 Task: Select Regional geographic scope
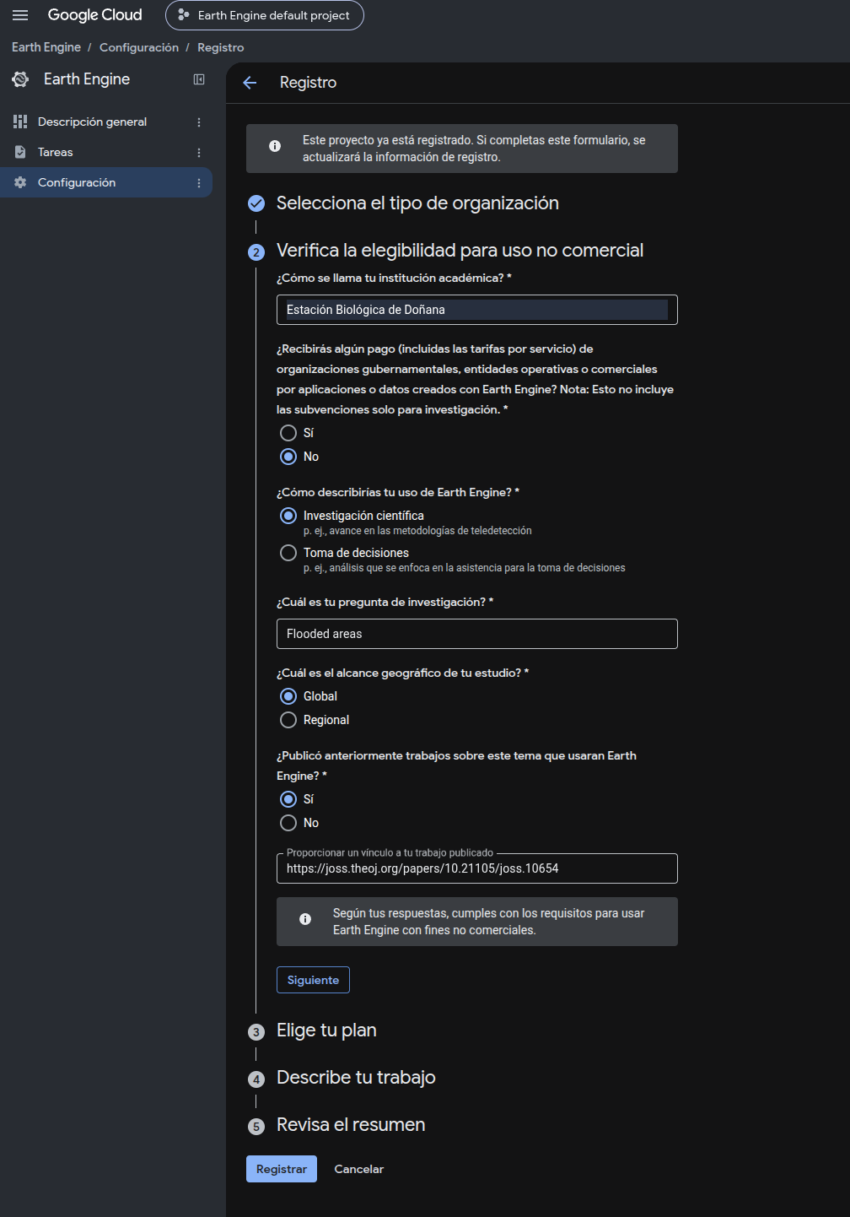[288, 720]
